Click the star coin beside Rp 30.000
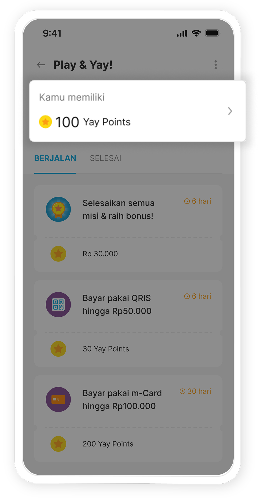Screen dimensions: 259x498 pyautogui.click(x=58, y=254)
